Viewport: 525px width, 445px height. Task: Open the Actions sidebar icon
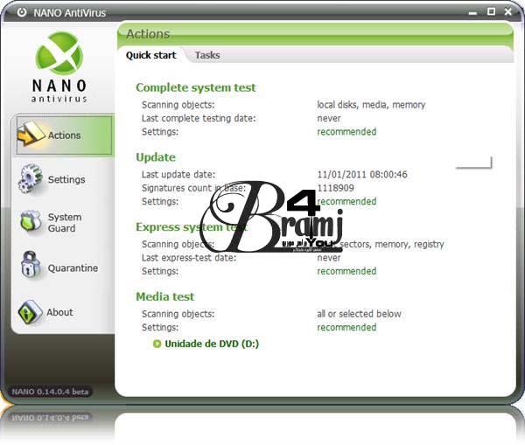31,134
